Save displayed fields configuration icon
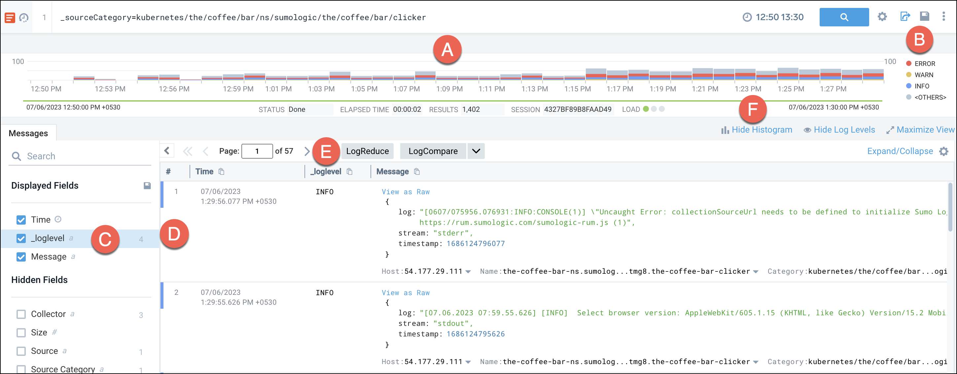 tap(147, 185)
